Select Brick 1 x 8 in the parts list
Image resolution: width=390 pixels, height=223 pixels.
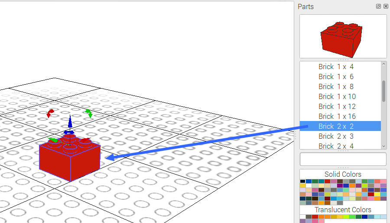340,86
